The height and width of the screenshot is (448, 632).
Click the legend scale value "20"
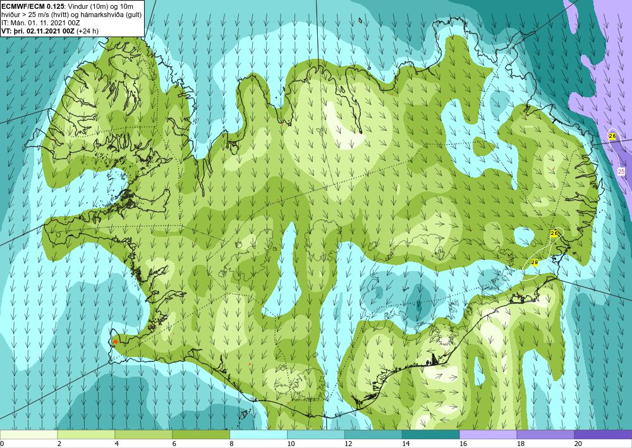coord(578,444)
